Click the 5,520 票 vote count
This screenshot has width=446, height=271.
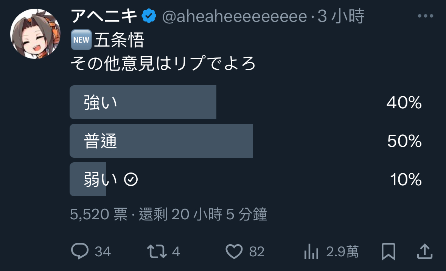point(99,214)
